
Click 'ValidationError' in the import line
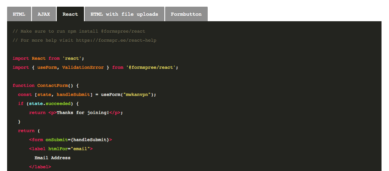83,67
